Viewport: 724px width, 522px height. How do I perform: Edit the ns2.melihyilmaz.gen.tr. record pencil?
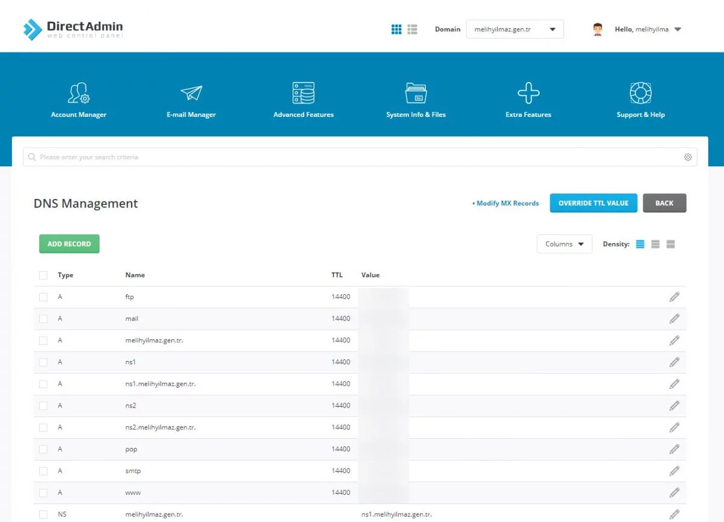(675, 427)
